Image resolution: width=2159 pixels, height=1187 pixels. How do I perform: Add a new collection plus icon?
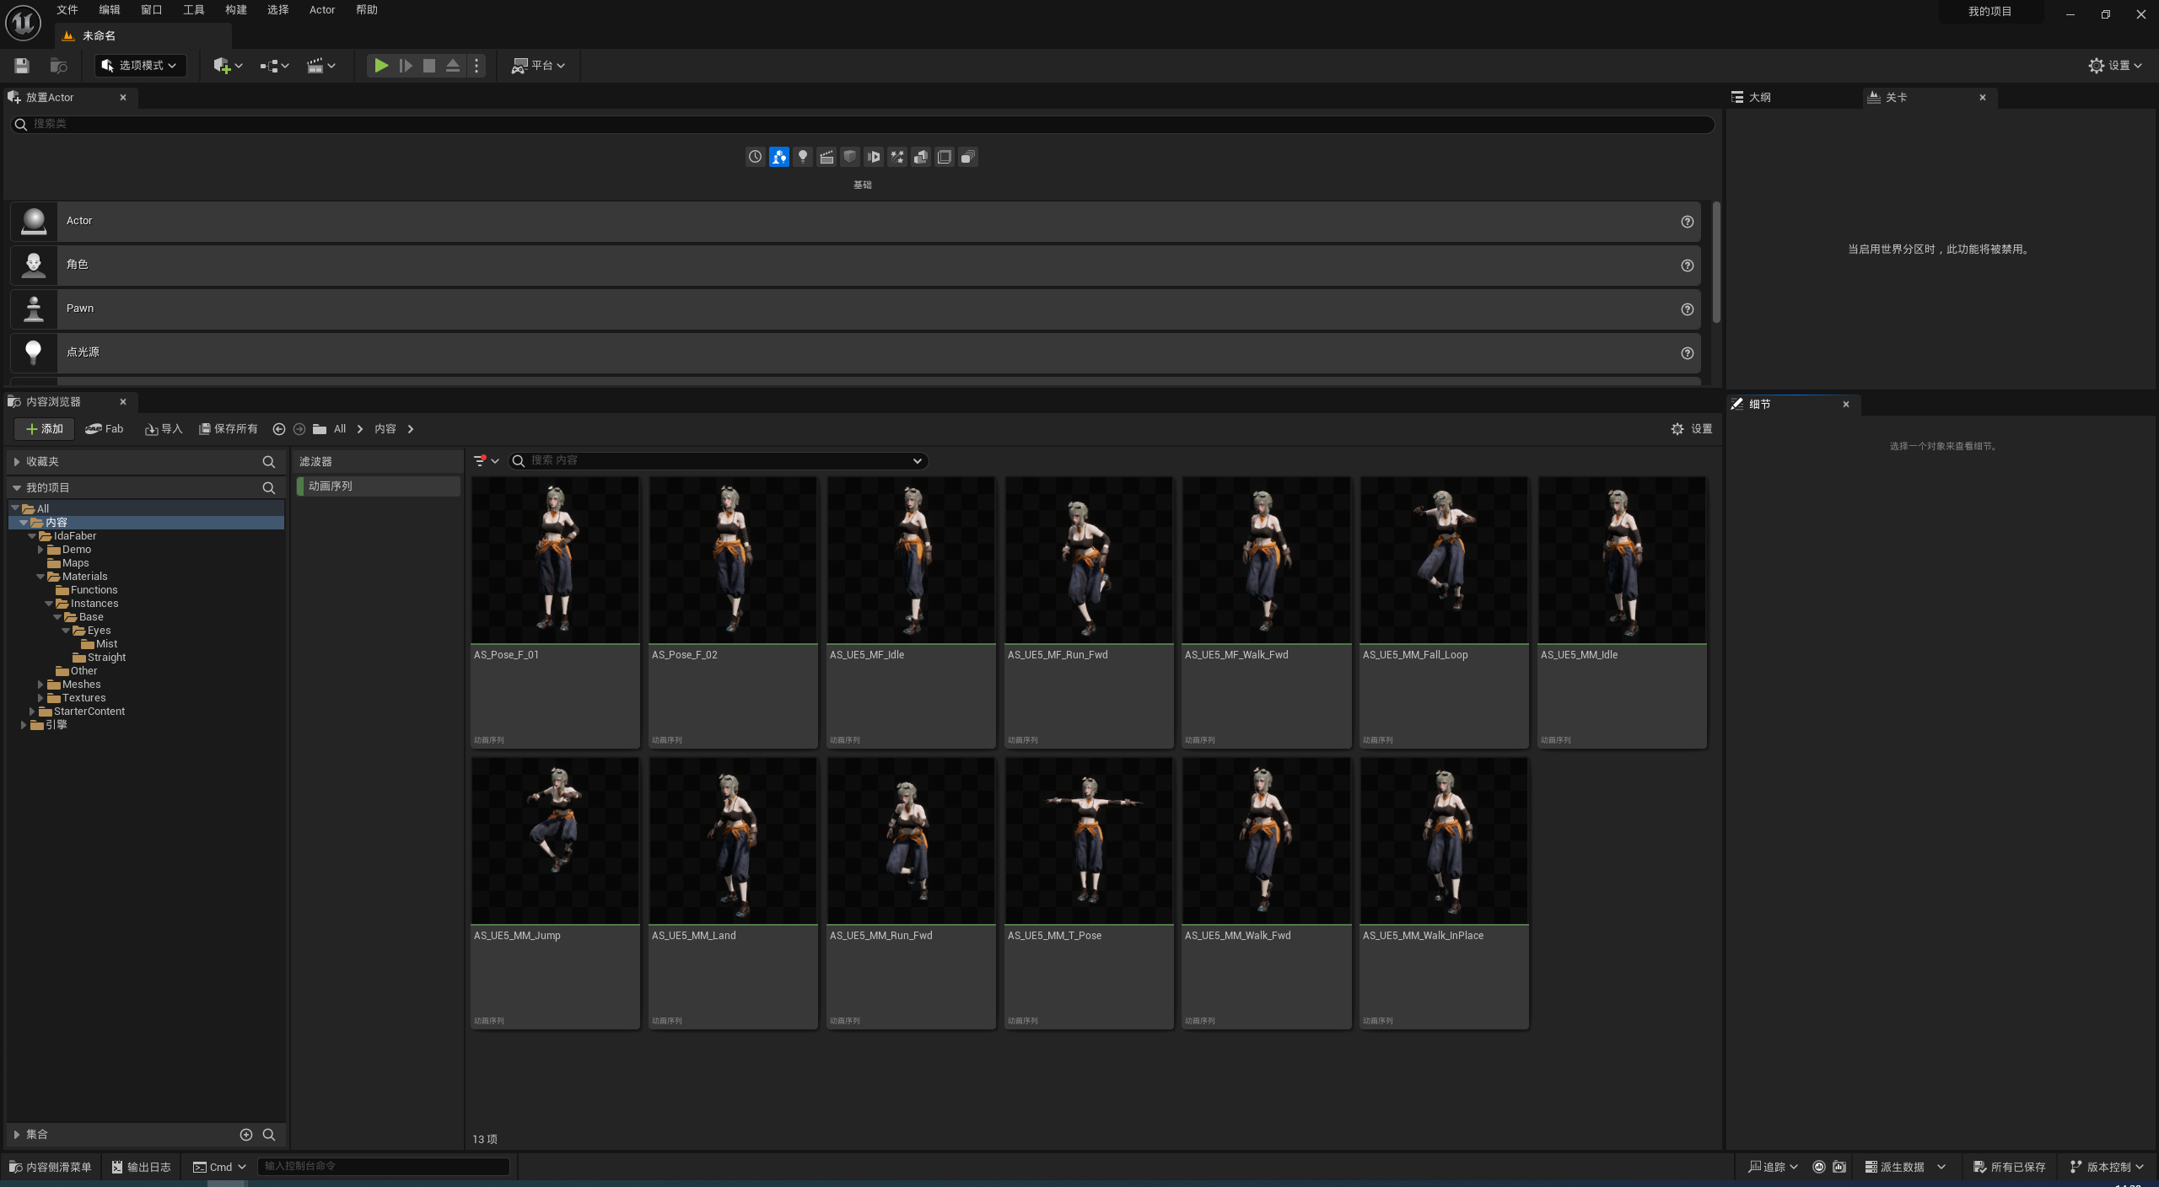[x=246, y=1135]
